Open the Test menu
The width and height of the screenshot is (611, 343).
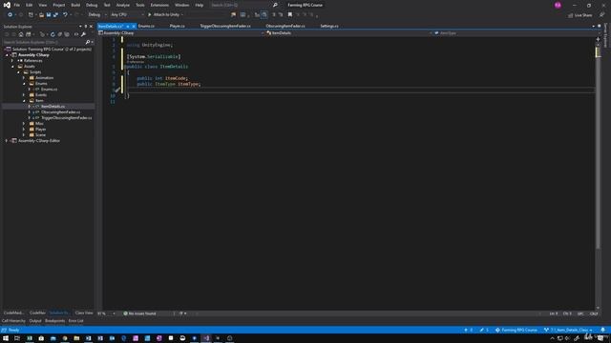click(107, 5)
